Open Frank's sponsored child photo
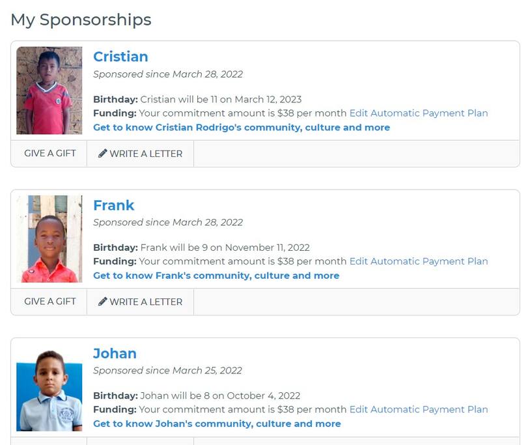530x445 pixels. click(49, 238)
